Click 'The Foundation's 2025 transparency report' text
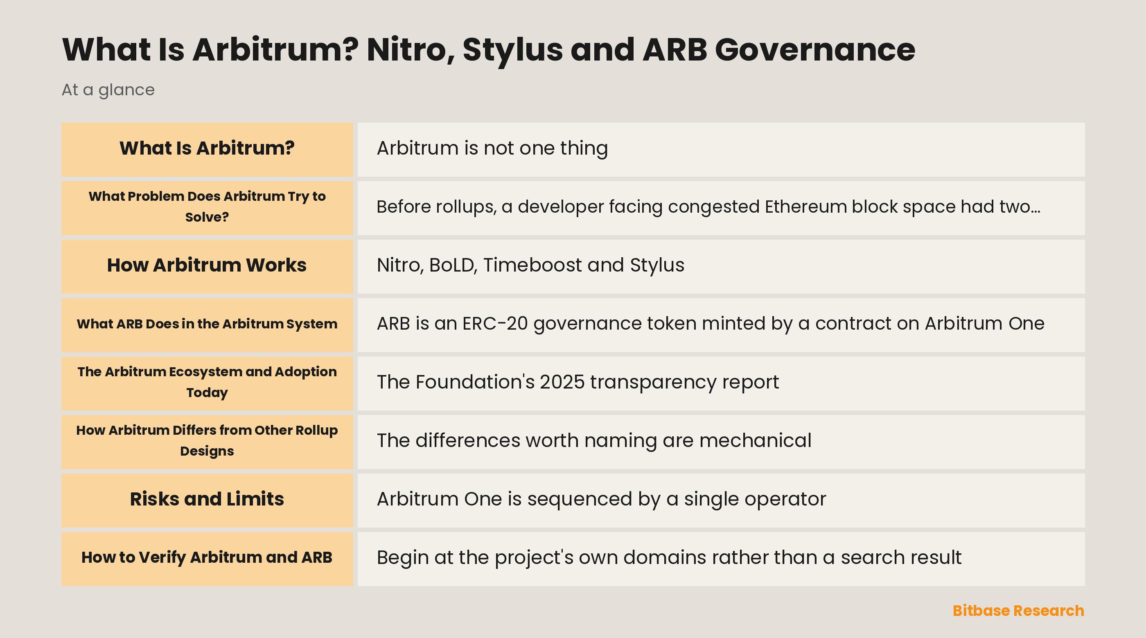 tap(578, 382)
